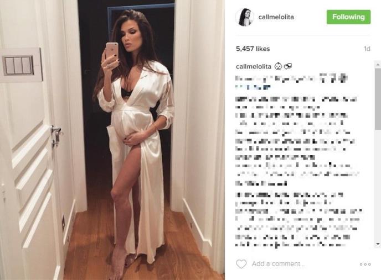The image size is (381, 280).
Task: Click the baby face emoji in the caption
Action: [278, 66]
